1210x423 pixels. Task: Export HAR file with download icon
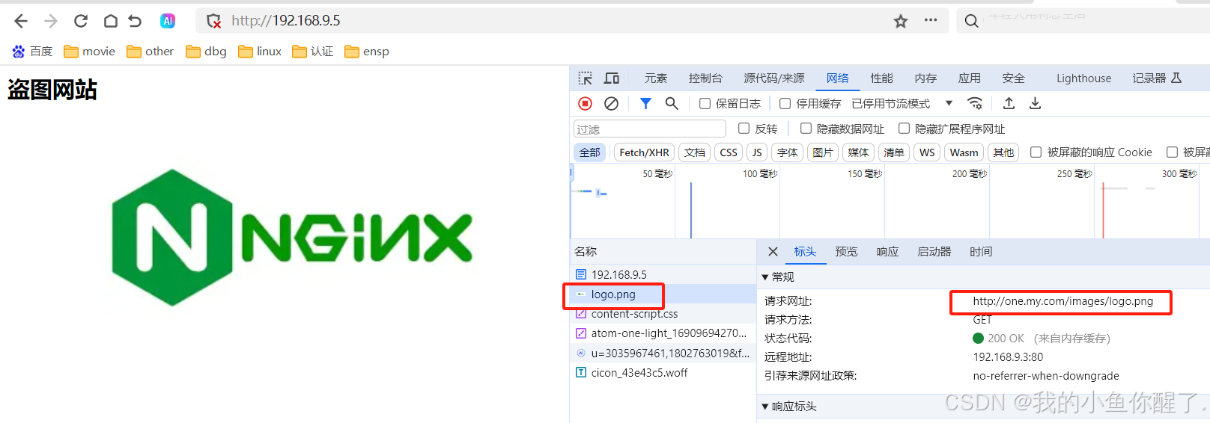pos(1035,103)
